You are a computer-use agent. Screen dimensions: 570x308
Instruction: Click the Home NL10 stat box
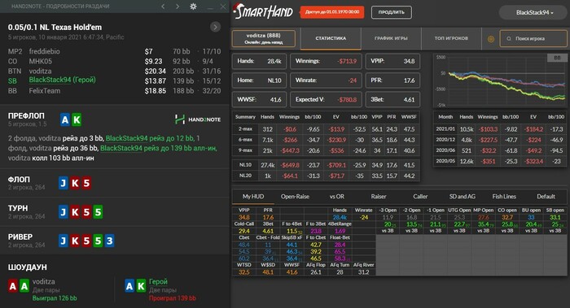259,80
